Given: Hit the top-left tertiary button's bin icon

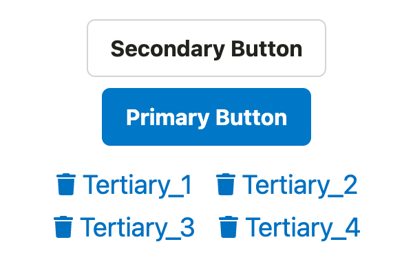Looking at the screenshot, I should 65,185.
